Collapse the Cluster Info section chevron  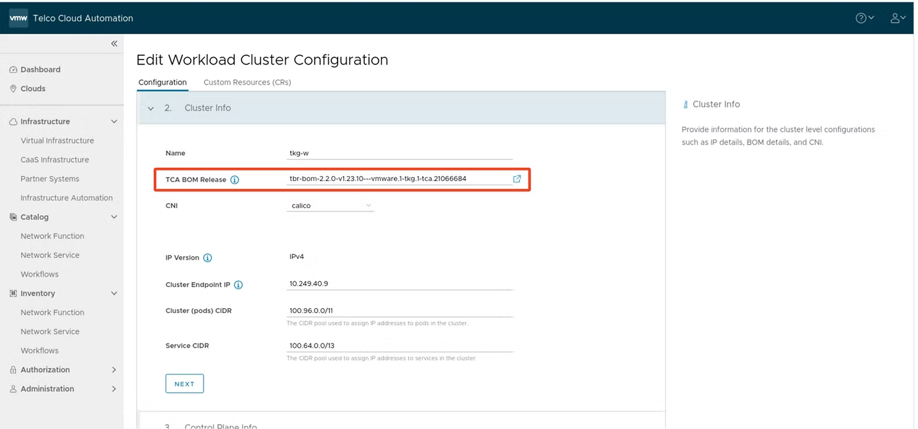pos(151,107)
